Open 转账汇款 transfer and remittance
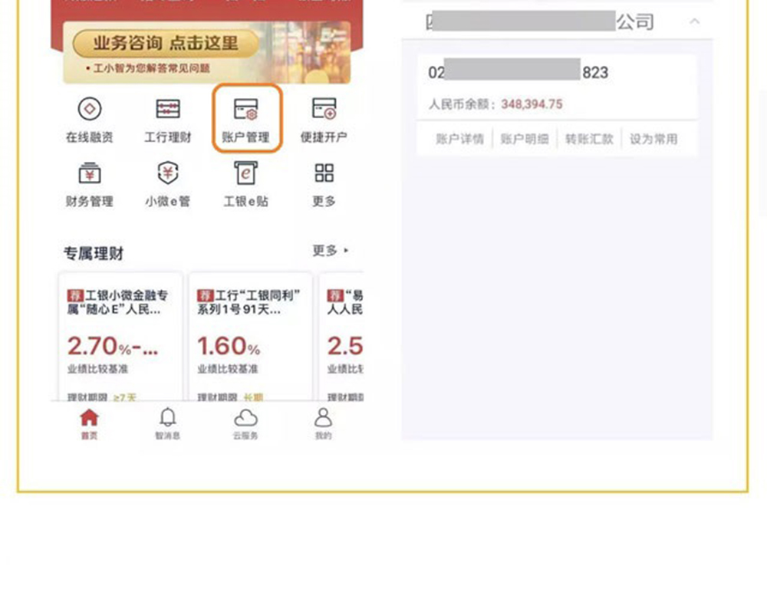 click(589, 139)
